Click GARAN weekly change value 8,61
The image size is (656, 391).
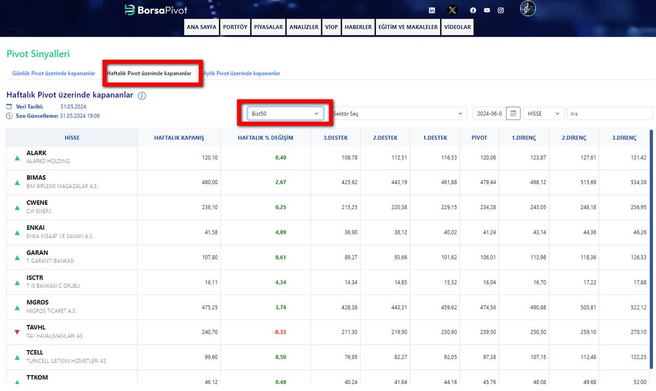(x=280, y=257)
